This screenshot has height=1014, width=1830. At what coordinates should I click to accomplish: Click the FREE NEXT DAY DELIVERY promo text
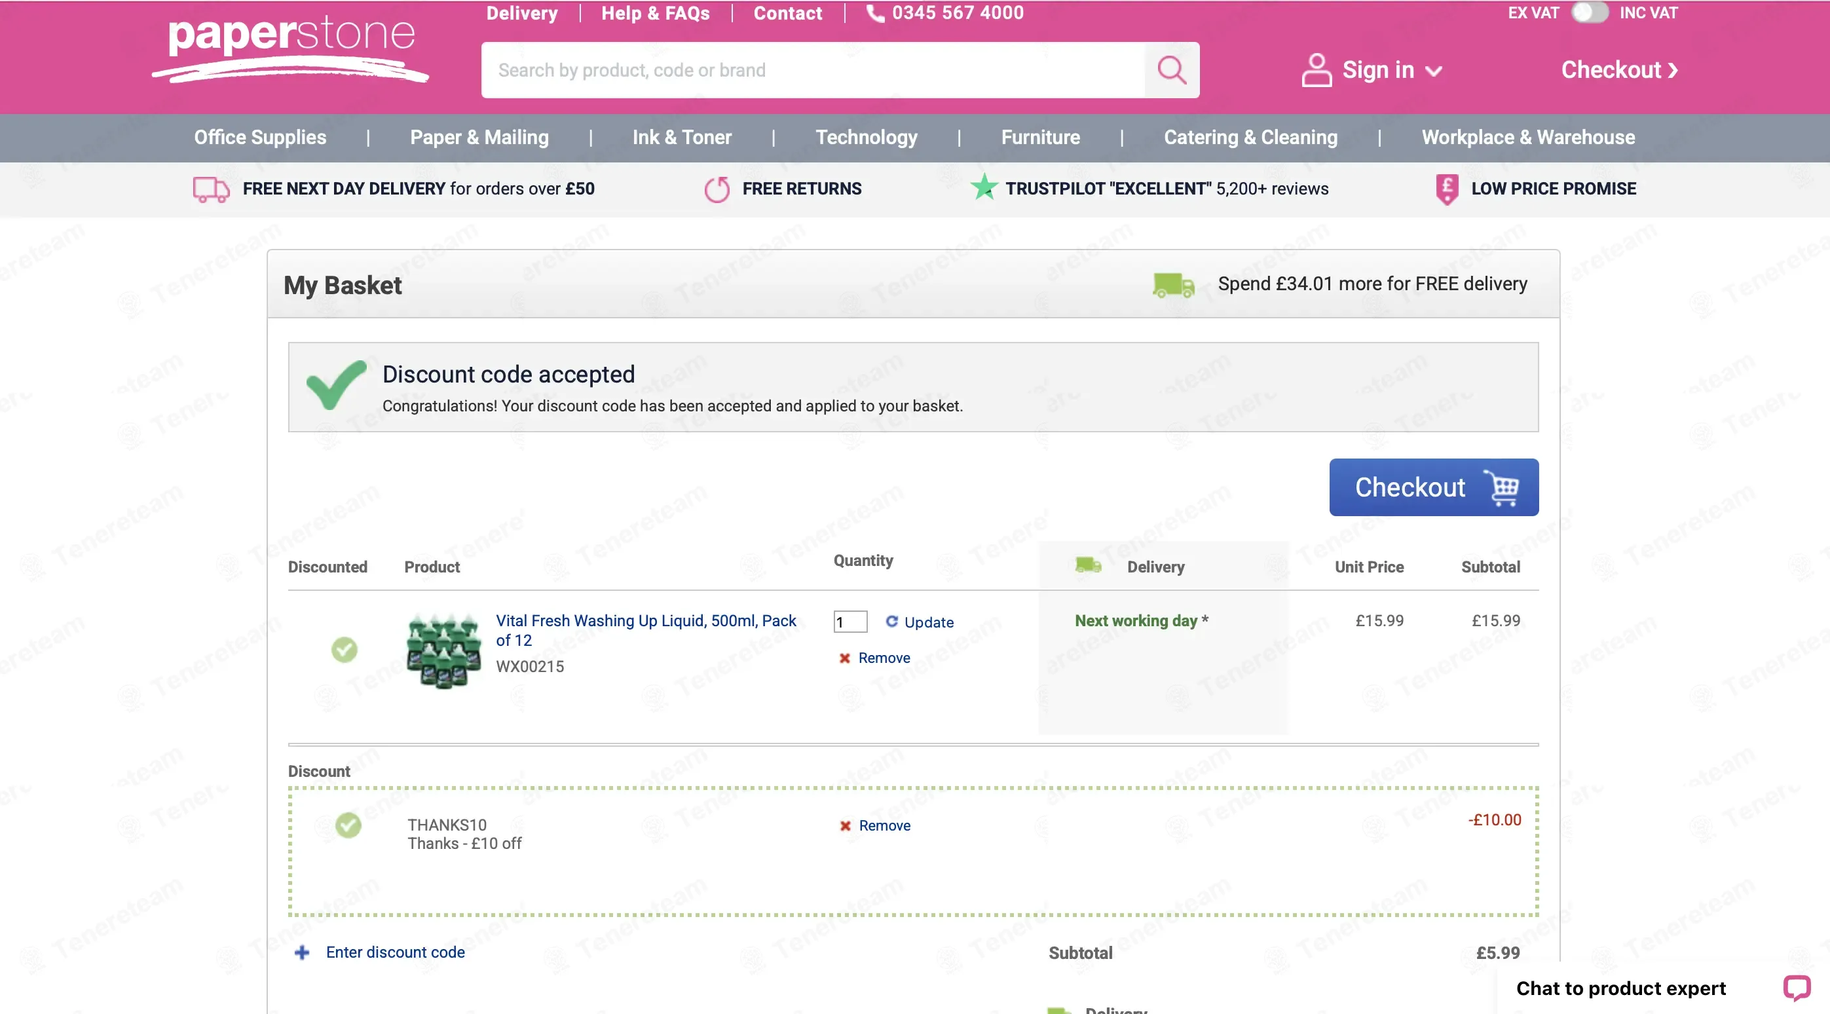(419, 189)
